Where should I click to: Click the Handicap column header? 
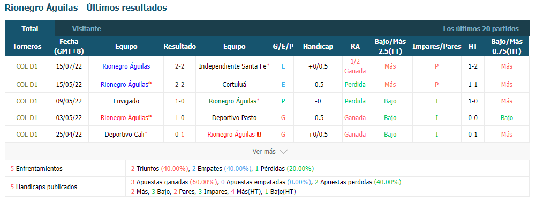[x=318, y=46]
